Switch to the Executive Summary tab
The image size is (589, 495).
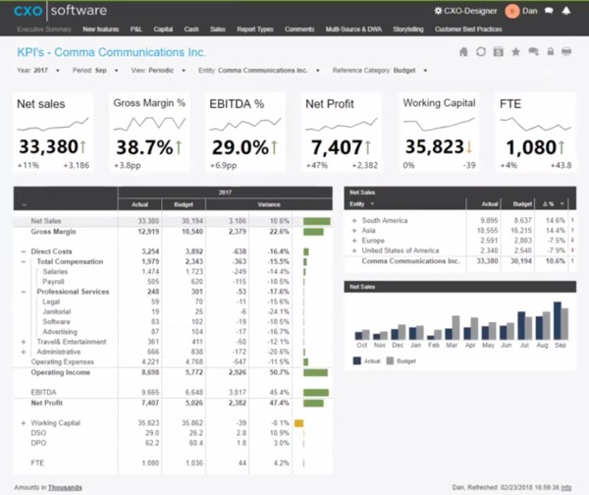click(x=44, y=29)
